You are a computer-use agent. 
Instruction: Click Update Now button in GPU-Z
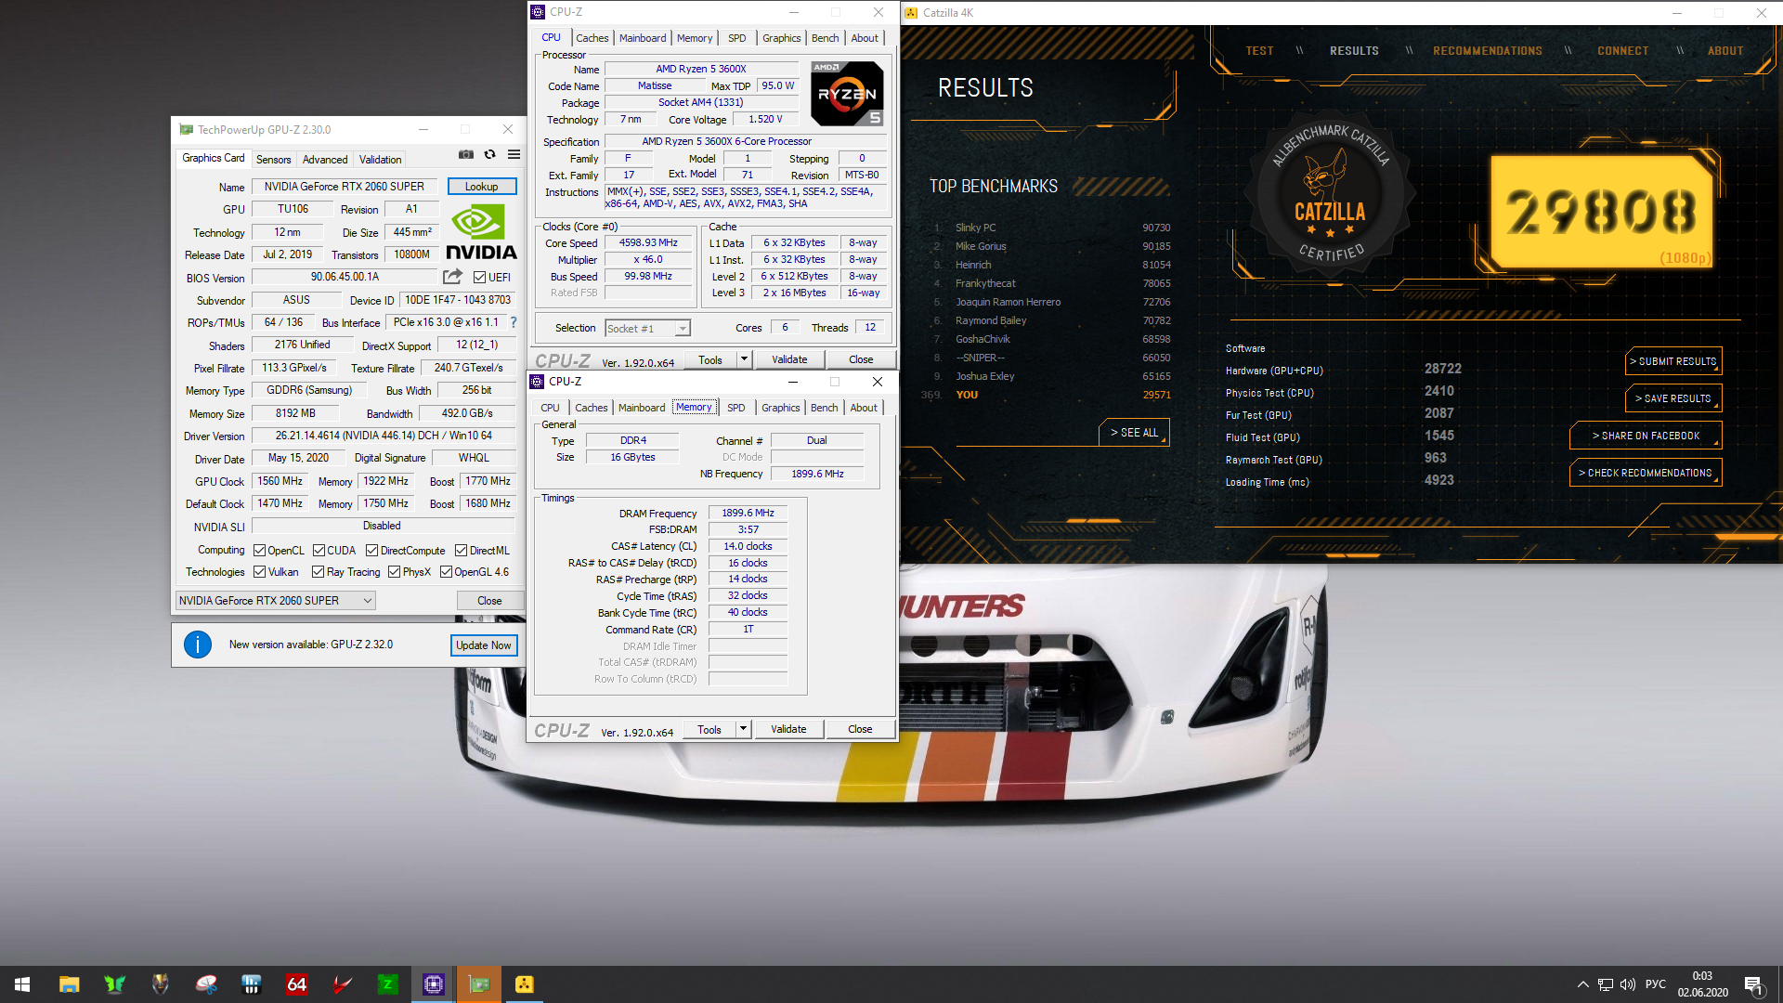point(484,645)
